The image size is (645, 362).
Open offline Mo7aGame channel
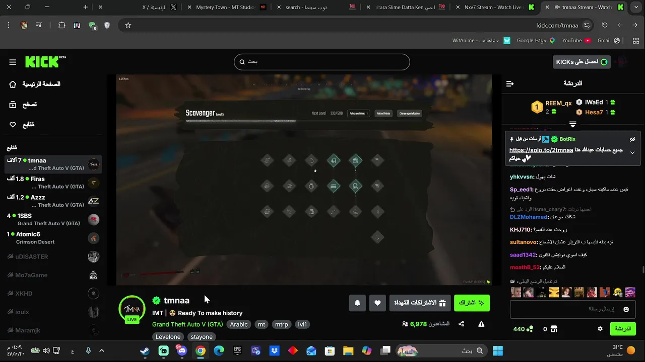pos(53,275)
